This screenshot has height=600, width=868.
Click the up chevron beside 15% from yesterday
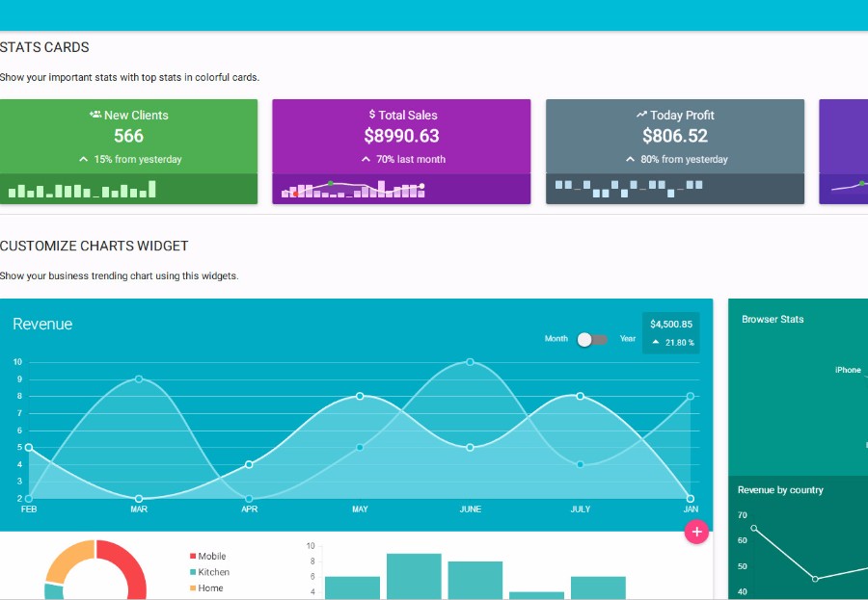click(x=84, y=159)
